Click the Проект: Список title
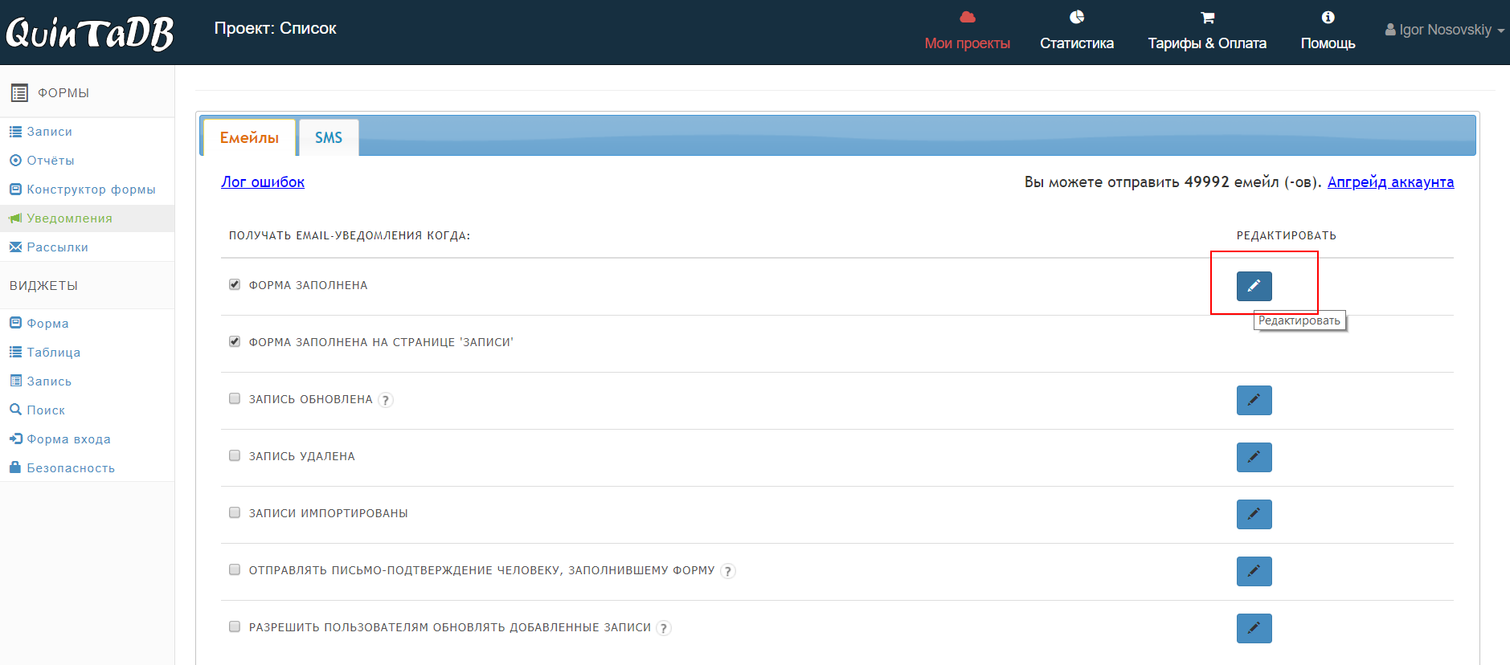The image size is (1510, 665). pos(275,28)
